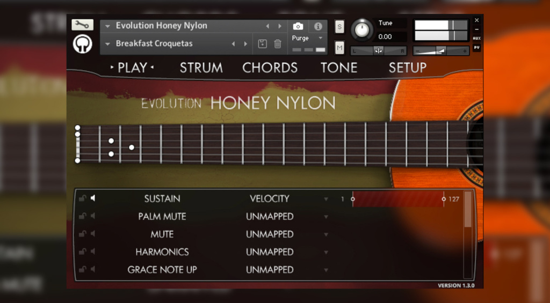Image resolution: width=550 pixels, height=303 pixels.
Task: Click the Tune knob
Action: tap(362, 29)
